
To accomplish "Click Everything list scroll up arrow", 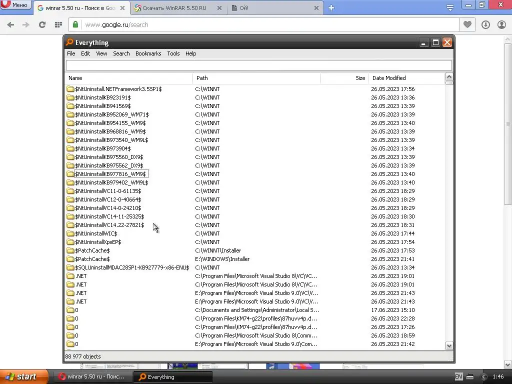I will [x=449, y=77].
